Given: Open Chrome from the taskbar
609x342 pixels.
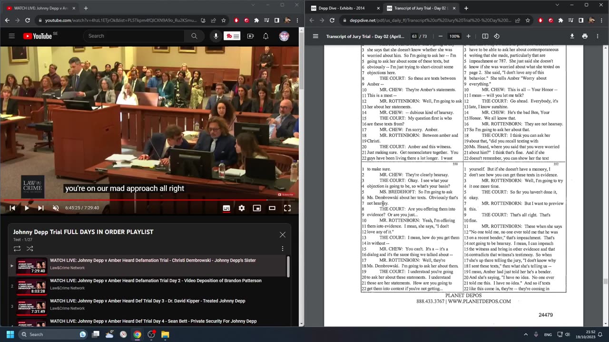Looking at the screenshot, I should point(137,334).
